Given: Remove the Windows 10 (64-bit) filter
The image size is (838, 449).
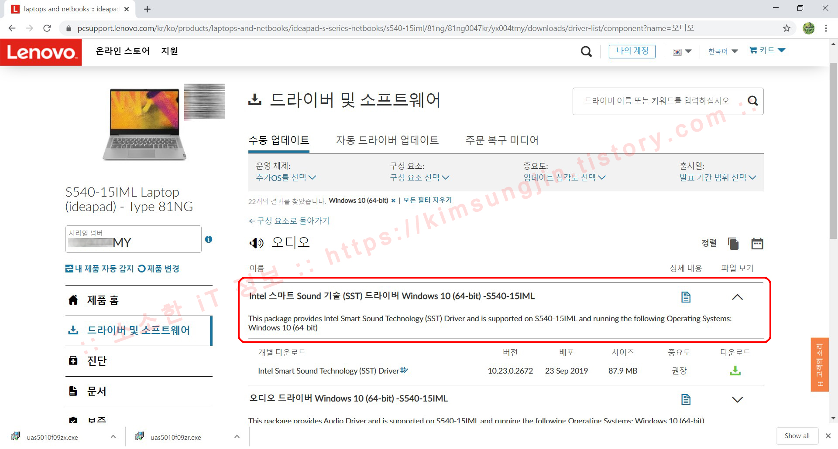Looking at the screenshot, I should (393, 201).
